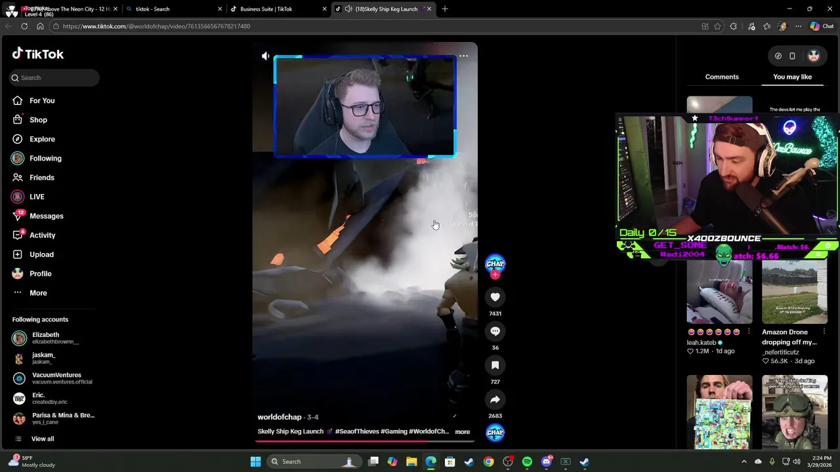The height and width of the screenshot is (472, 840).
Task: Switch to the Business Suite | TikTok tab
Action: (x=278, y=9)
